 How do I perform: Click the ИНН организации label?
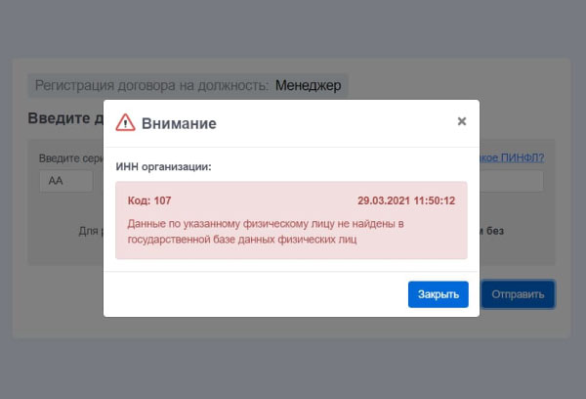pyautogui.click(x=163, y=166)
